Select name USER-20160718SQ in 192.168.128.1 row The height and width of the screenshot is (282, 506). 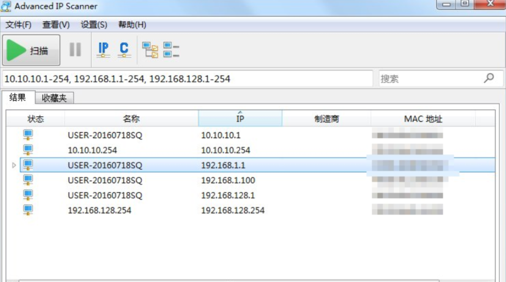point(105,195)
